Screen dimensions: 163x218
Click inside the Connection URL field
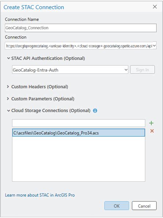79,46
